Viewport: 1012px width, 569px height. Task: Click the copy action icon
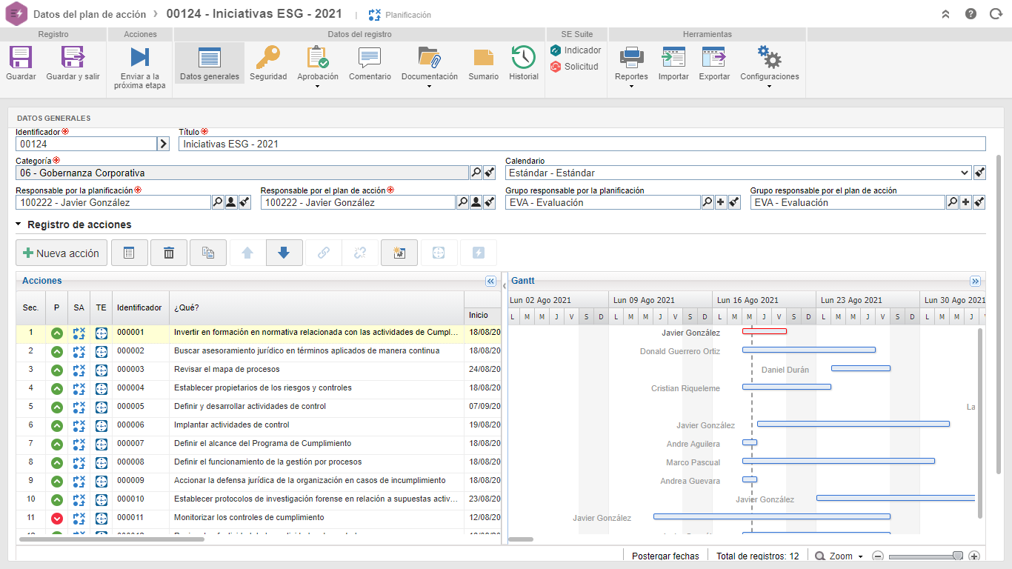208,253
